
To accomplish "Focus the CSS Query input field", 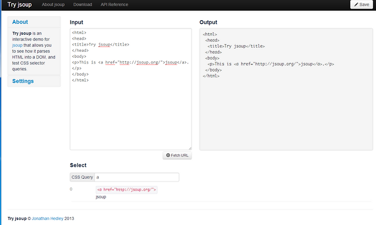I will coord(137,177).
